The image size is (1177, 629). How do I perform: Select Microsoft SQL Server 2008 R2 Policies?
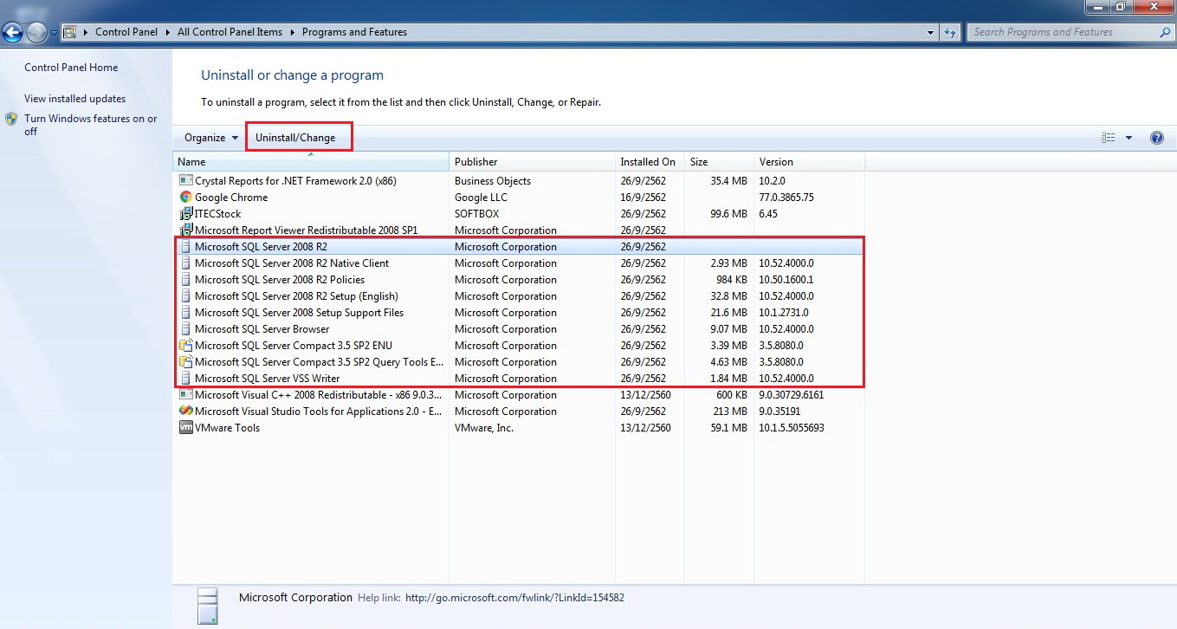pyautogui.click(x=280, y=280)
